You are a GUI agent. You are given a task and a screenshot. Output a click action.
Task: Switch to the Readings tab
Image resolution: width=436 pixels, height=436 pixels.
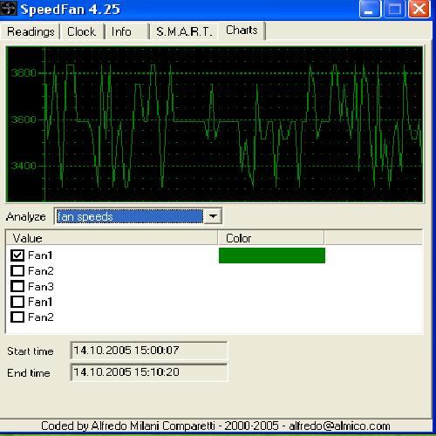pos(31,31)
